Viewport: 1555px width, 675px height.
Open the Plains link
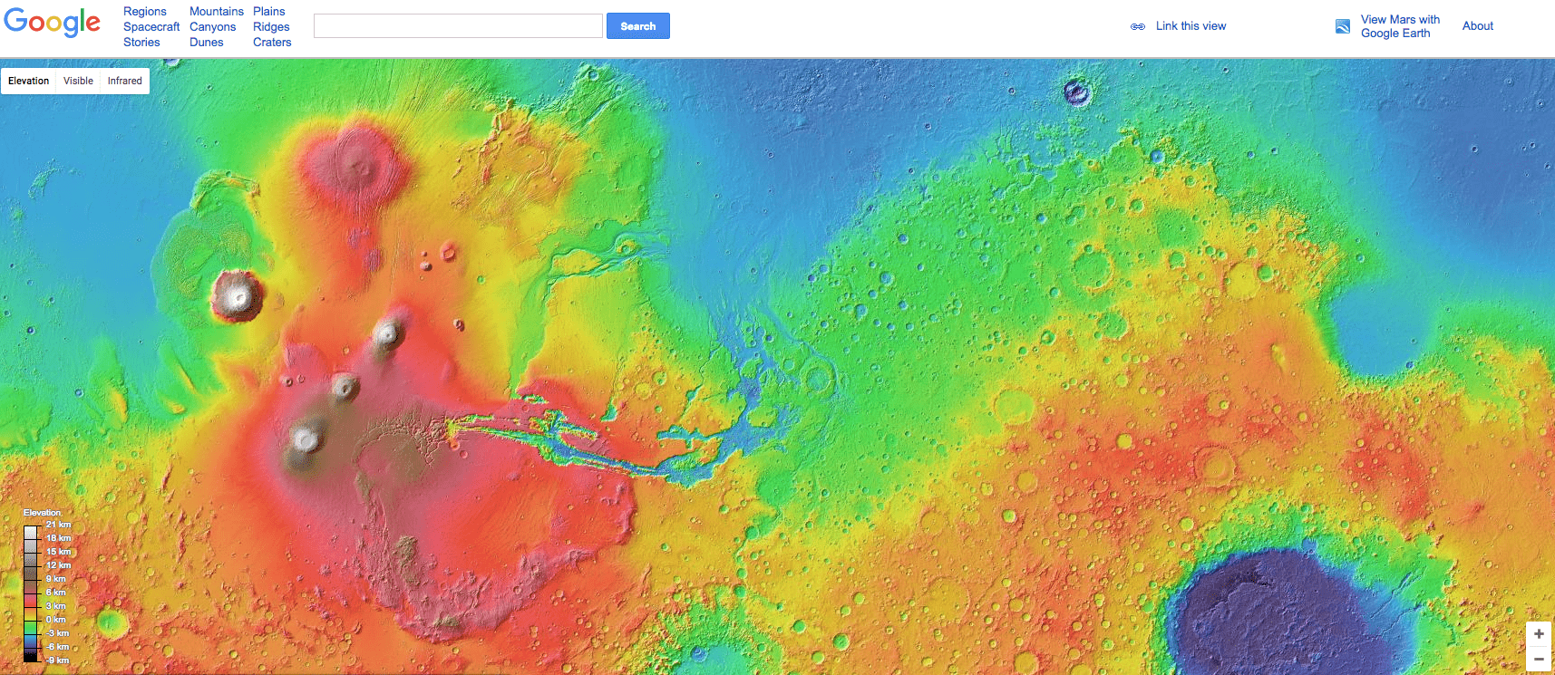pos(269,12)
